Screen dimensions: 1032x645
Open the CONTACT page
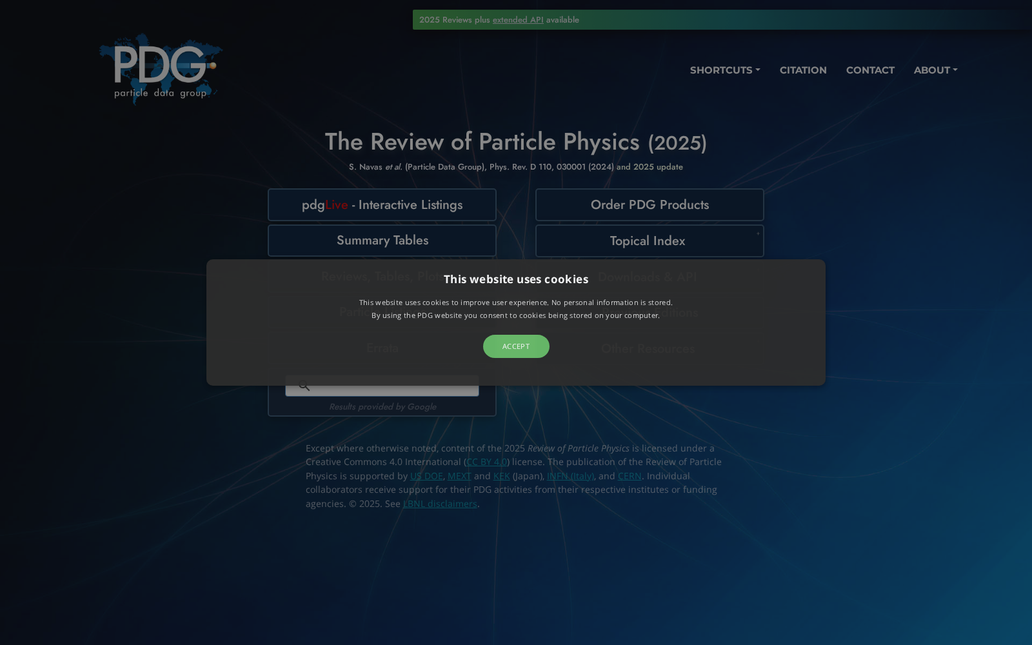[x=870, y=70]
